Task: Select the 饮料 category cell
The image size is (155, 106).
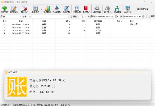Action: point(44,27)
